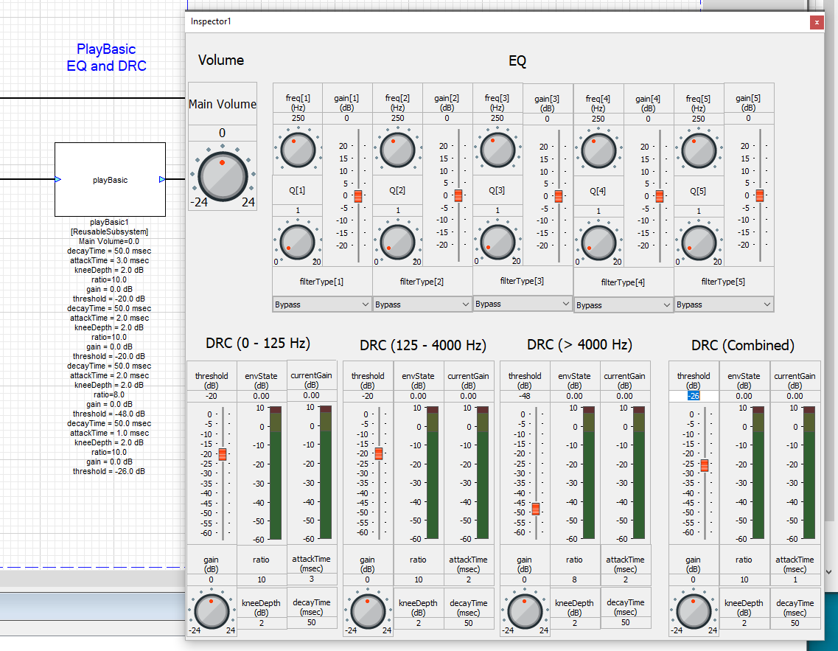
Task: Click the Q[5] knob in EQ
Action: (698, 241)
